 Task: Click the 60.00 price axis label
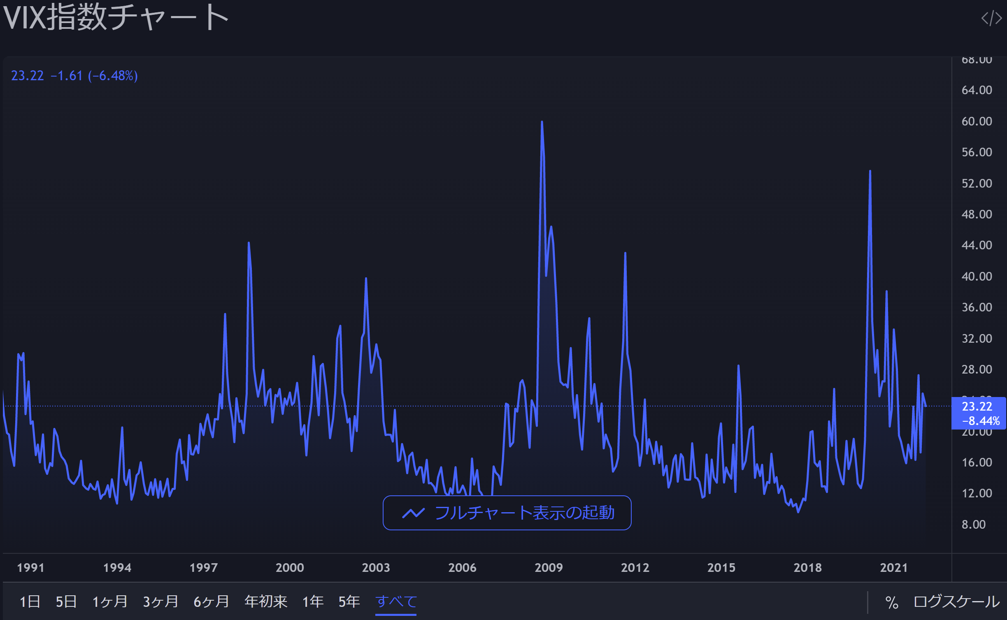click(x=977, y=121)
